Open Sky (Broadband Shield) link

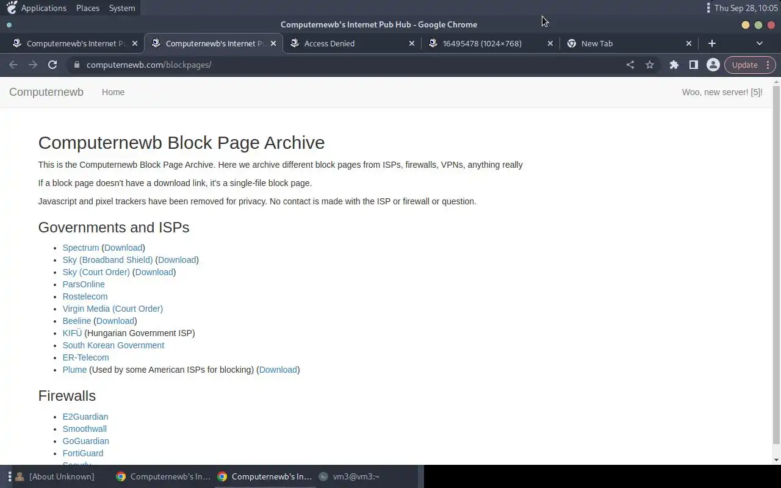pyautogui.click(x=107, y=260)
